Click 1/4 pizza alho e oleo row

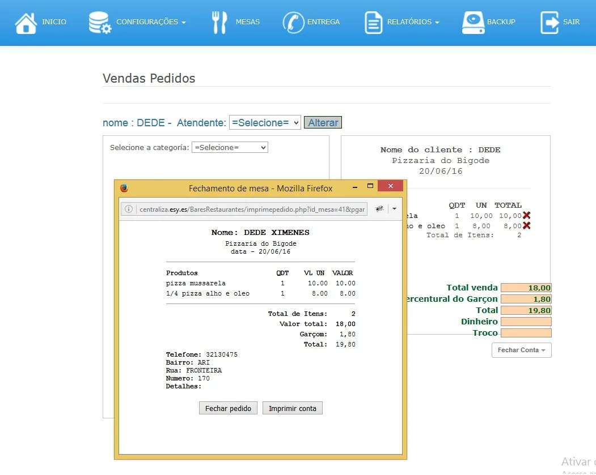pos(261,293)
